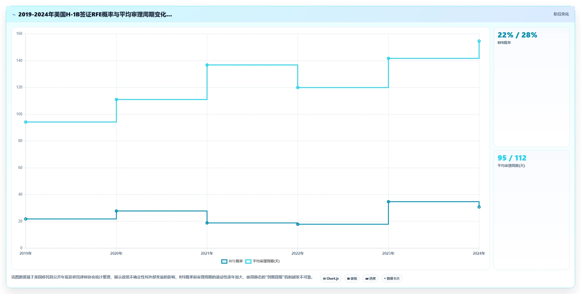The height and width of the screenshot is (294, 581).
Task: Select the 2022年 RFE概率 data point
Action: pos(298,224)
